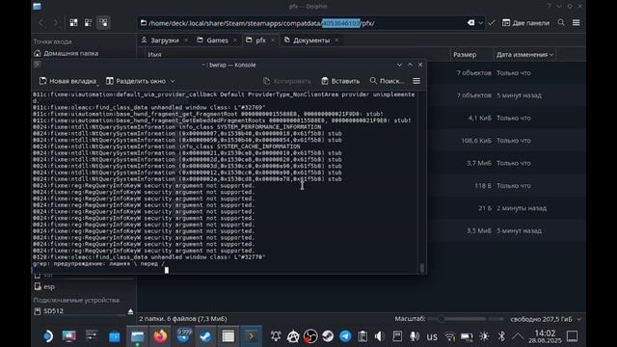Close the Games tab
The height and width of the screenshot is (347, 617).
click(x=235, y=40)
